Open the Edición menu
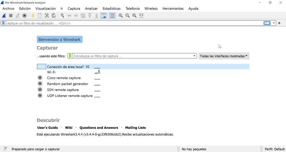This screenshot has height=152, width=286. 25,9
